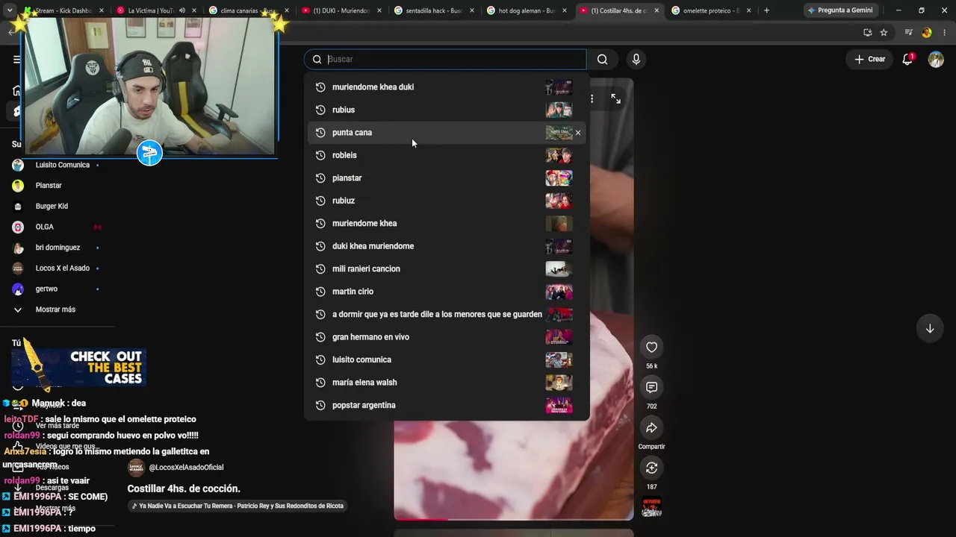
Task: Remix this short (187)
Action: [x=651, y=468]
